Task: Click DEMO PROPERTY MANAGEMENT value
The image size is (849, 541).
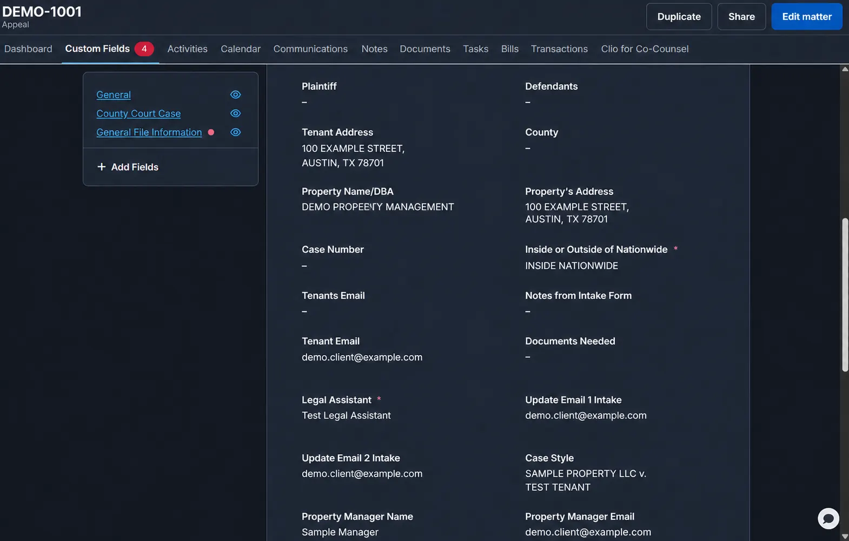Action: 377,207
